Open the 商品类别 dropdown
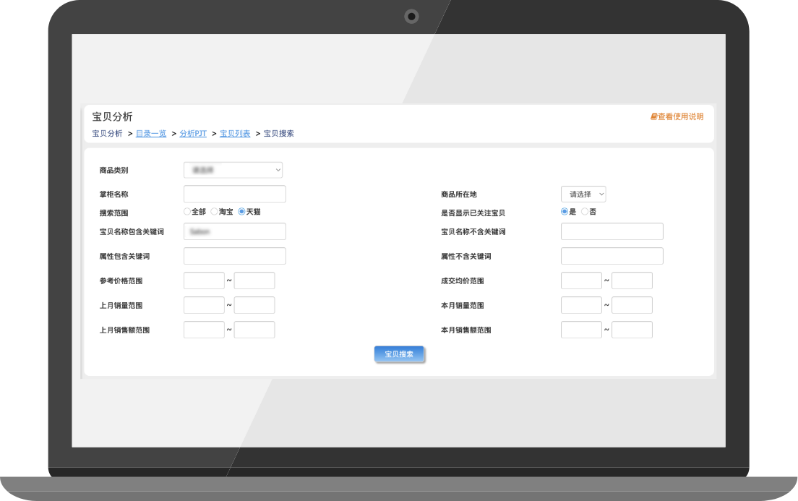Viewport: 798px width, 501px height. [233, 170]
